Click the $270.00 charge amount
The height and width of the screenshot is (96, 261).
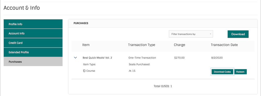pyautogui.click(x=179, y=58)
